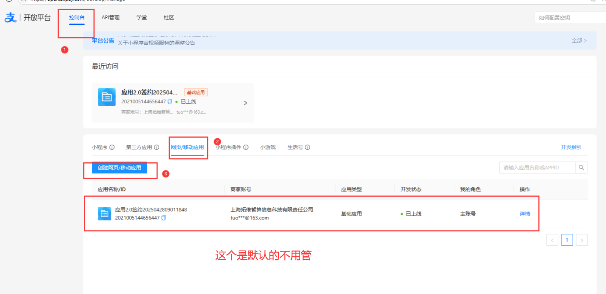Open the 开发指引 link

(x=571, y=147)
